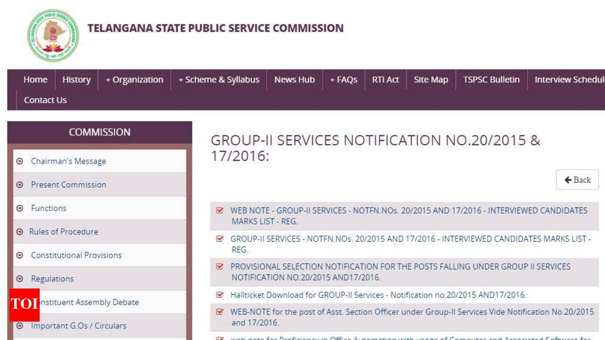Viewport: 605px width, 340px height.
Task: Click the check icon beside the first WEB NOTE
Action: click(x=219, y=211)
